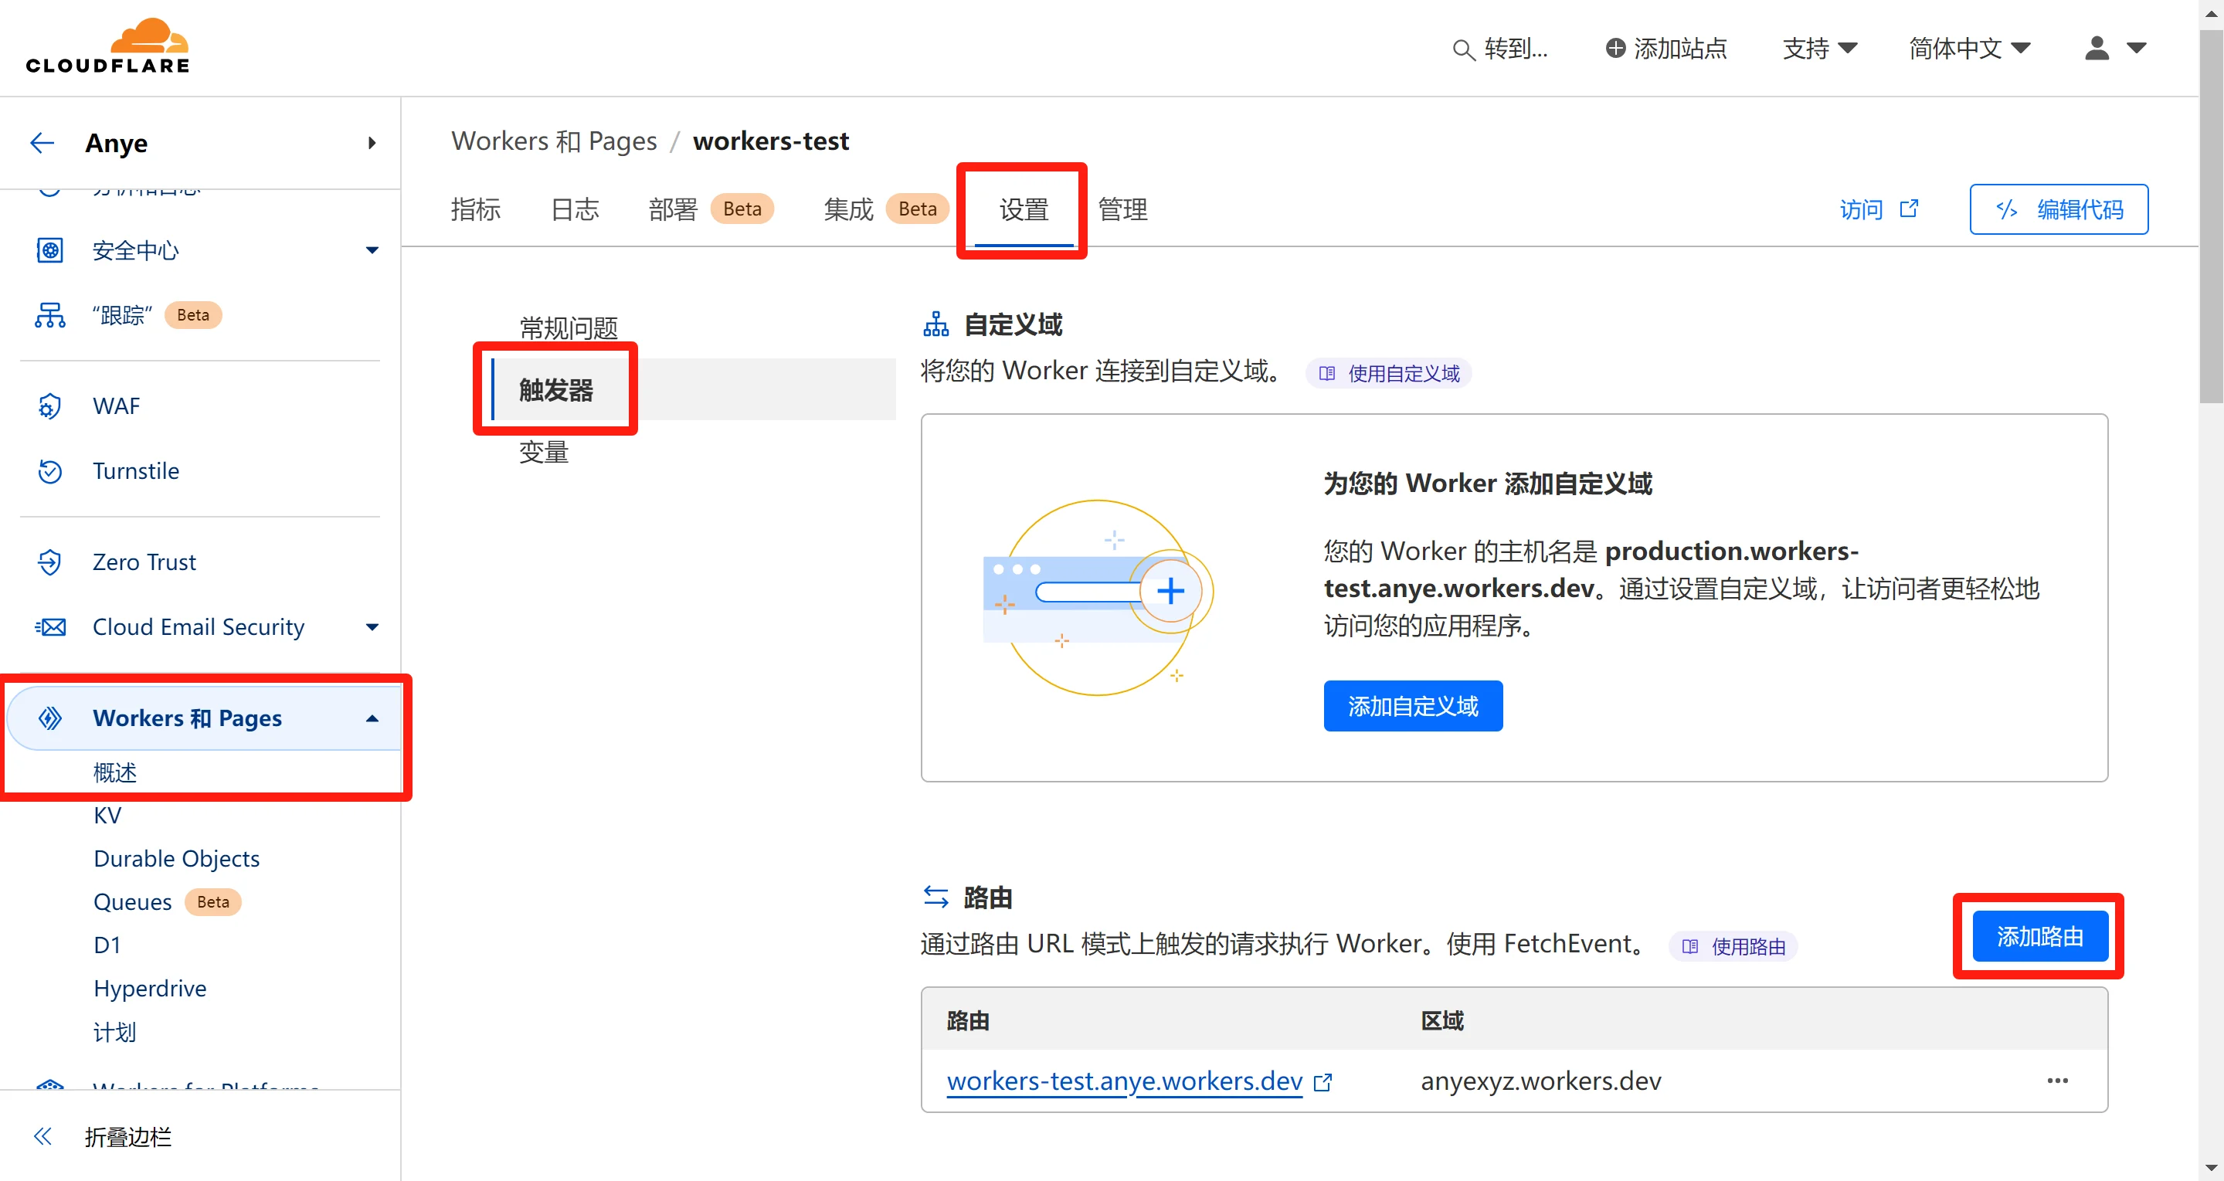This screenshot has height=1181, width=2224.
Task: Select the 变量 settings menu item
Action: [544, 452]
